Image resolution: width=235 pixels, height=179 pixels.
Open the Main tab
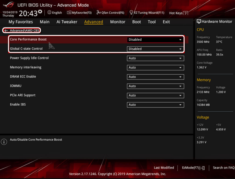[45, 22]
